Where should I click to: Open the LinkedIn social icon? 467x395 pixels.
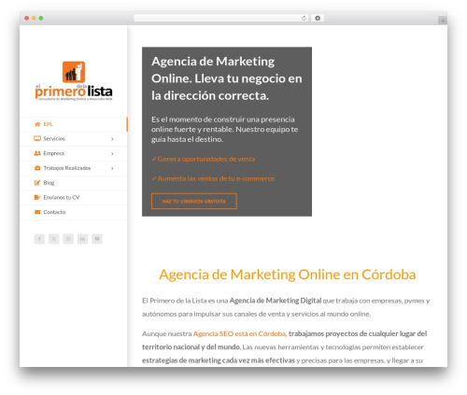pos(82,239)
